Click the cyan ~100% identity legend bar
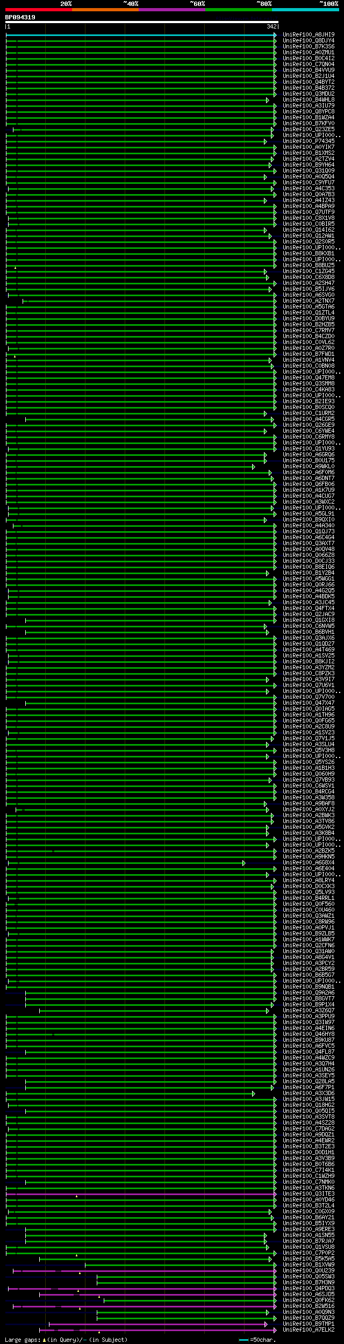This screenshot has width=344, height=1344. pos(305,10)
